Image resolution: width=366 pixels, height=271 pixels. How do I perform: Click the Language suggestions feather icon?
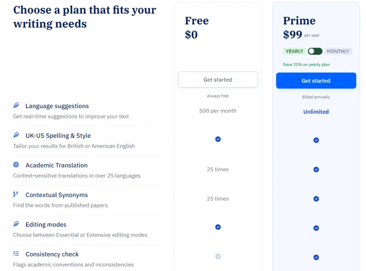(x=16, y=106)
